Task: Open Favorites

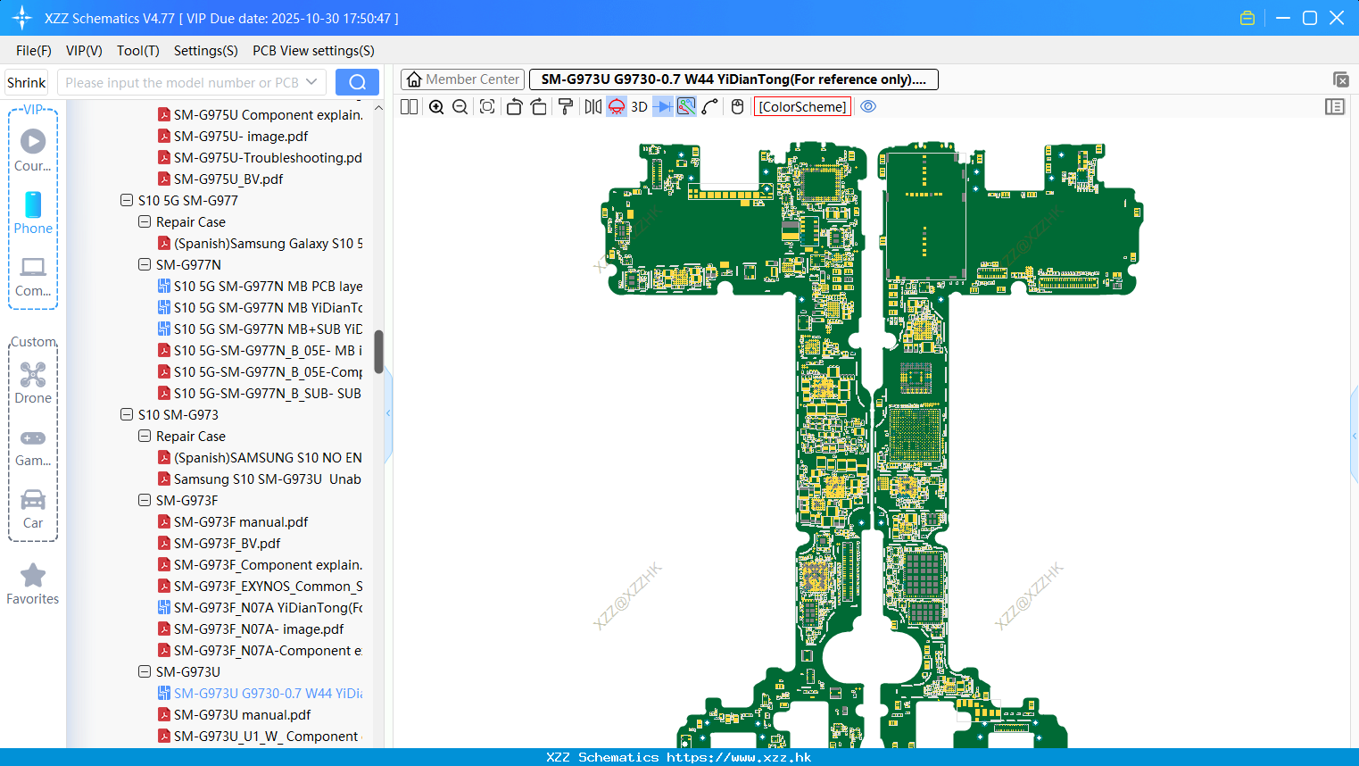Action: point(33,585)
